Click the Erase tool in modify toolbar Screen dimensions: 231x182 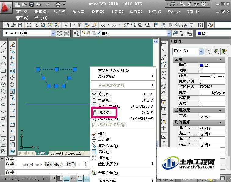[x=12, y=44]
